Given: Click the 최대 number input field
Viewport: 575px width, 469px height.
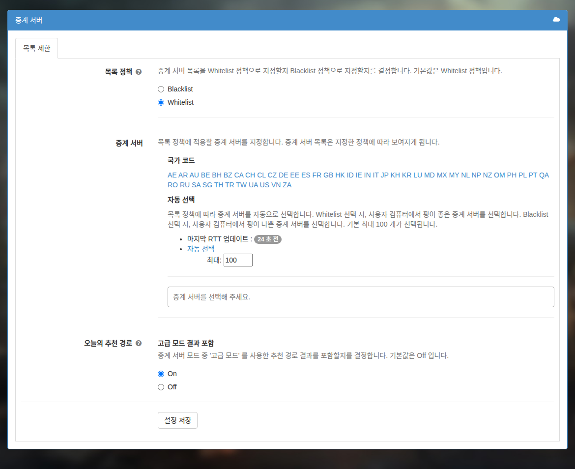Looking at the screenshot, I should (x=238, y=260).
